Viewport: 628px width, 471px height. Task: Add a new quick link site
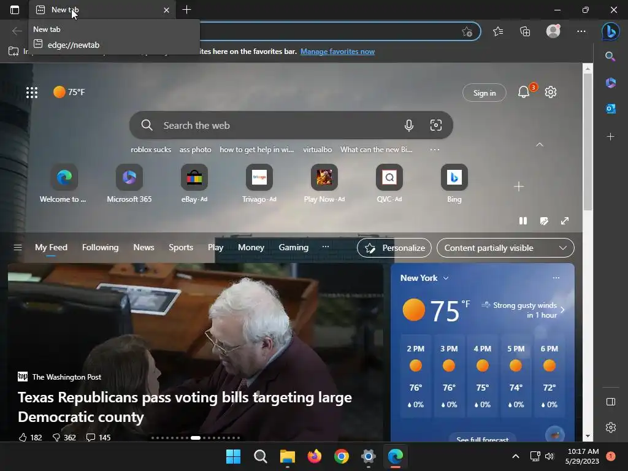519,186
